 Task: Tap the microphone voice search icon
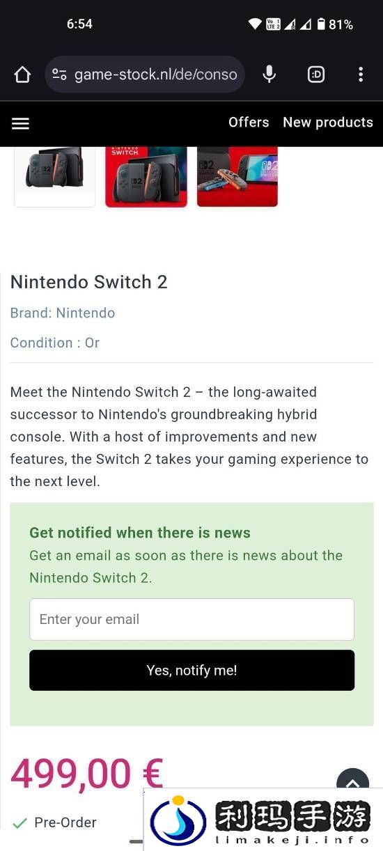pyautogui.click(x=269, y=74)
